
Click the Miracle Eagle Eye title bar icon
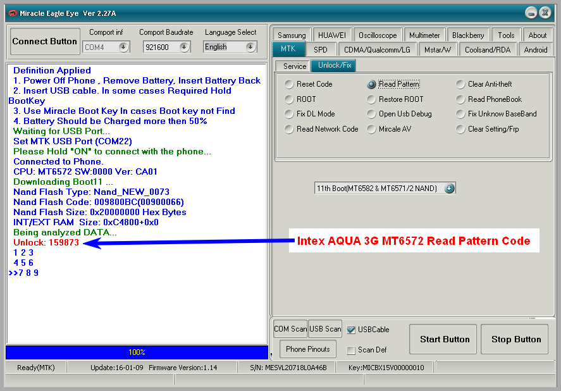tap(13, 13)
